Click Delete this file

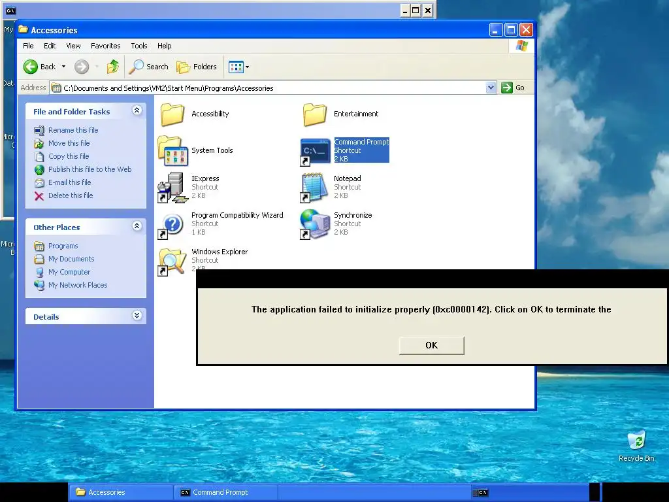click(71, 195)
